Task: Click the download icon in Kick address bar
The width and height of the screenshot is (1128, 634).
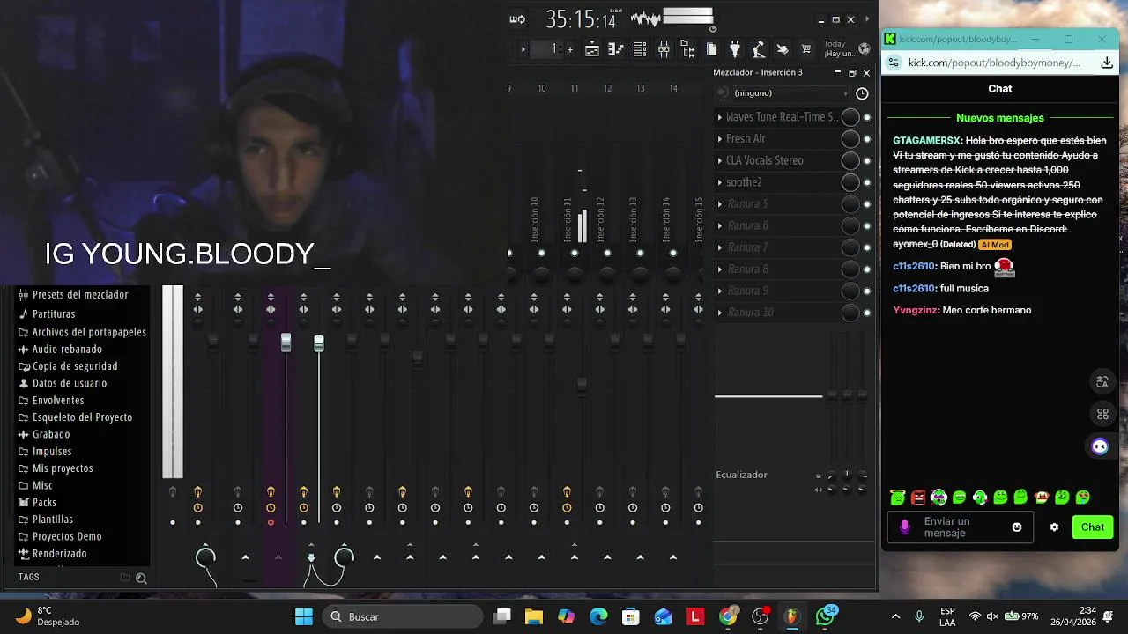Action: 1107,63
